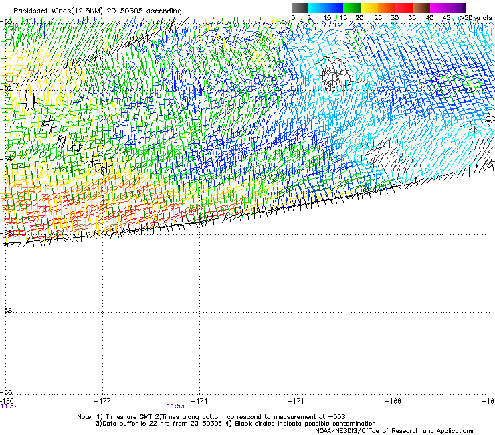Image resolution: width=495 pixels, height=435 pixels.
Task: Click the 'Times are GMT' note line
Action: (x=211, y=417)
